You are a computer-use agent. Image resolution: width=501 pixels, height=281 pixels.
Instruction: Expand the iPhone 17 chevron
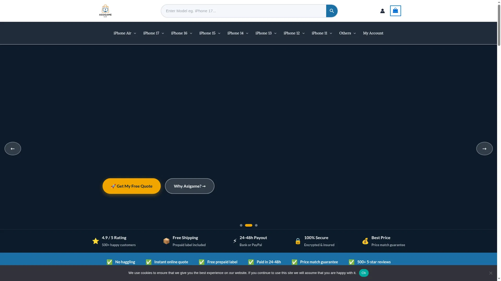[x=163, y=33]
